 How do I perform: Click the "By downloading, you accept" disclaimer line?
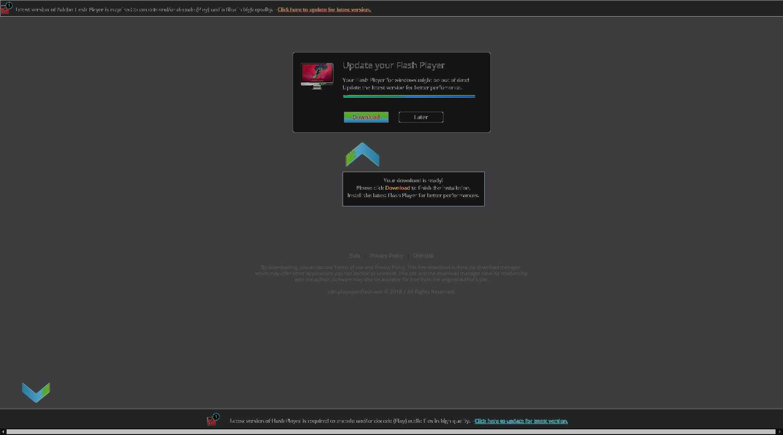click(391, 267)
